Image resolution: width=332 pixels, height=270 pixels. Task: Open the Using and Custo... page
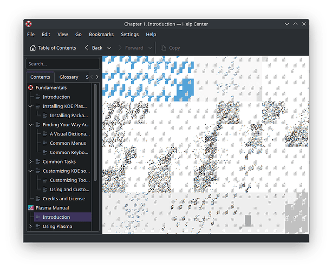point(69,190)
